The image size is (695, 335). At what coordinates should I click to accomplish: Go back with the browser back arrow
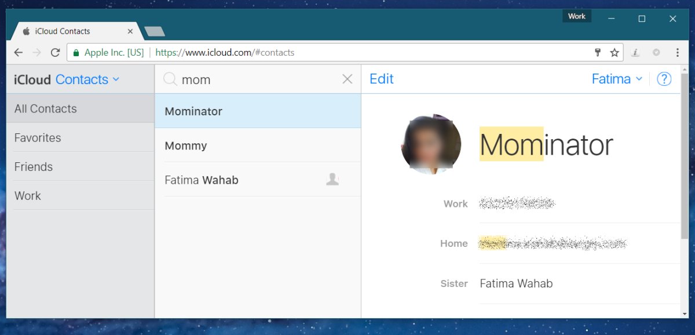pos(19,53)
